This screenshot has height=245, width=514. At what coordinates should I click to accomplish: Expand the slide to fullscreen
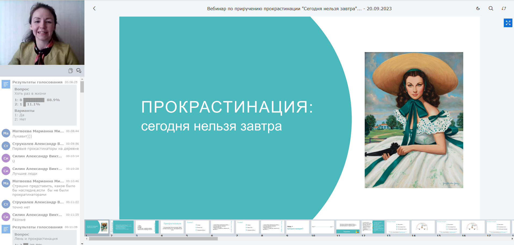point(508,23)
